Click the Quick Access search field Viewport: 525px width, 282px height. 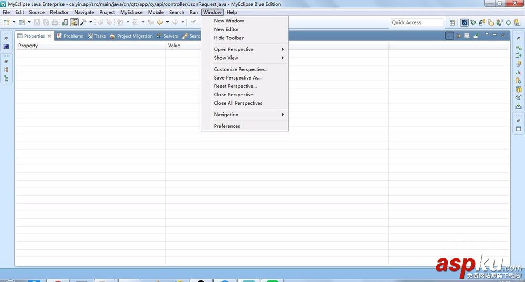(x=417, y=22)
